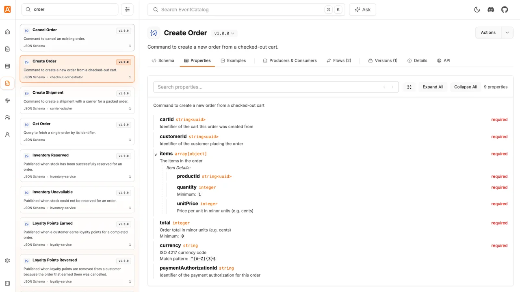Screen dimensions: 520x292
Task: Go to next property search match arrow
Action: click(392, 87)
